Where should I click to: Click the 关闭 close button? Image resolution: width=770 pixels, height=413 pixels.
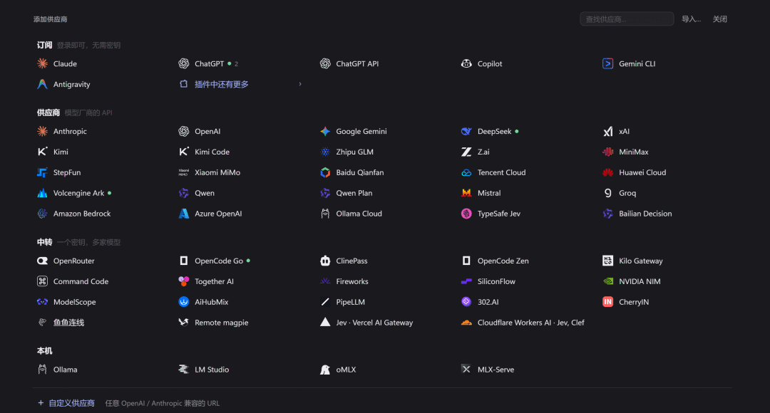[720, 19]
